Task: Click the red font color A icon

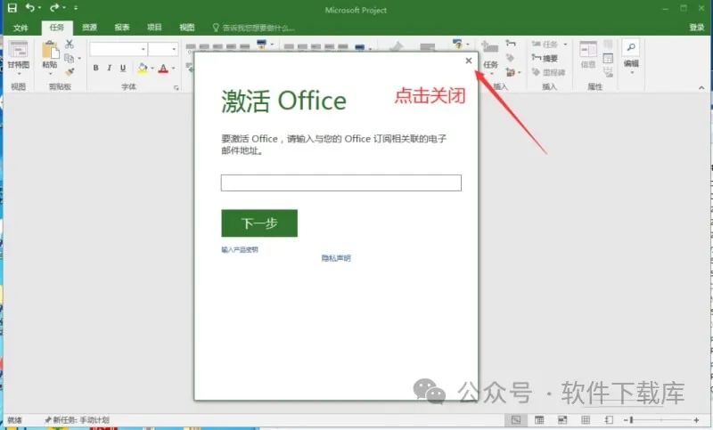Action: 164,69
